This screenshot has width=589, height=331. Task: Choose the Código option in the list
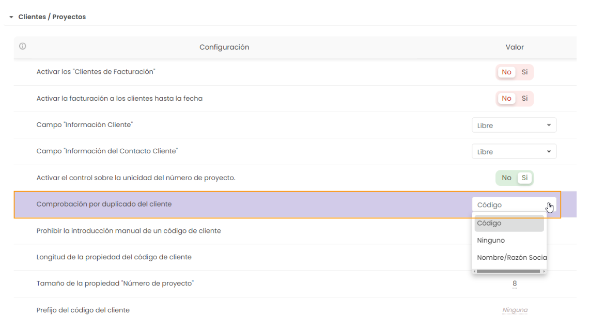509,224
